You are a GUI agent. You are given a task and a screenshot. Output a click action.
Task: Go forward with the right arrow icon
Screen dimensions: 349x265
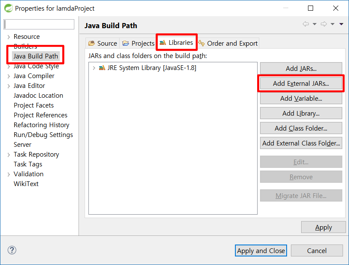(324, 24)
